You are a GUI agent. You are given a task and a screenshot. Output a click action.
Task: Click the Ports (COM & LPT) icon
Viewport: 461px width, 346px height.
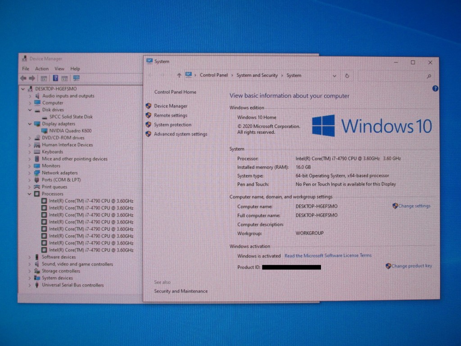click(x=37, y=180)
